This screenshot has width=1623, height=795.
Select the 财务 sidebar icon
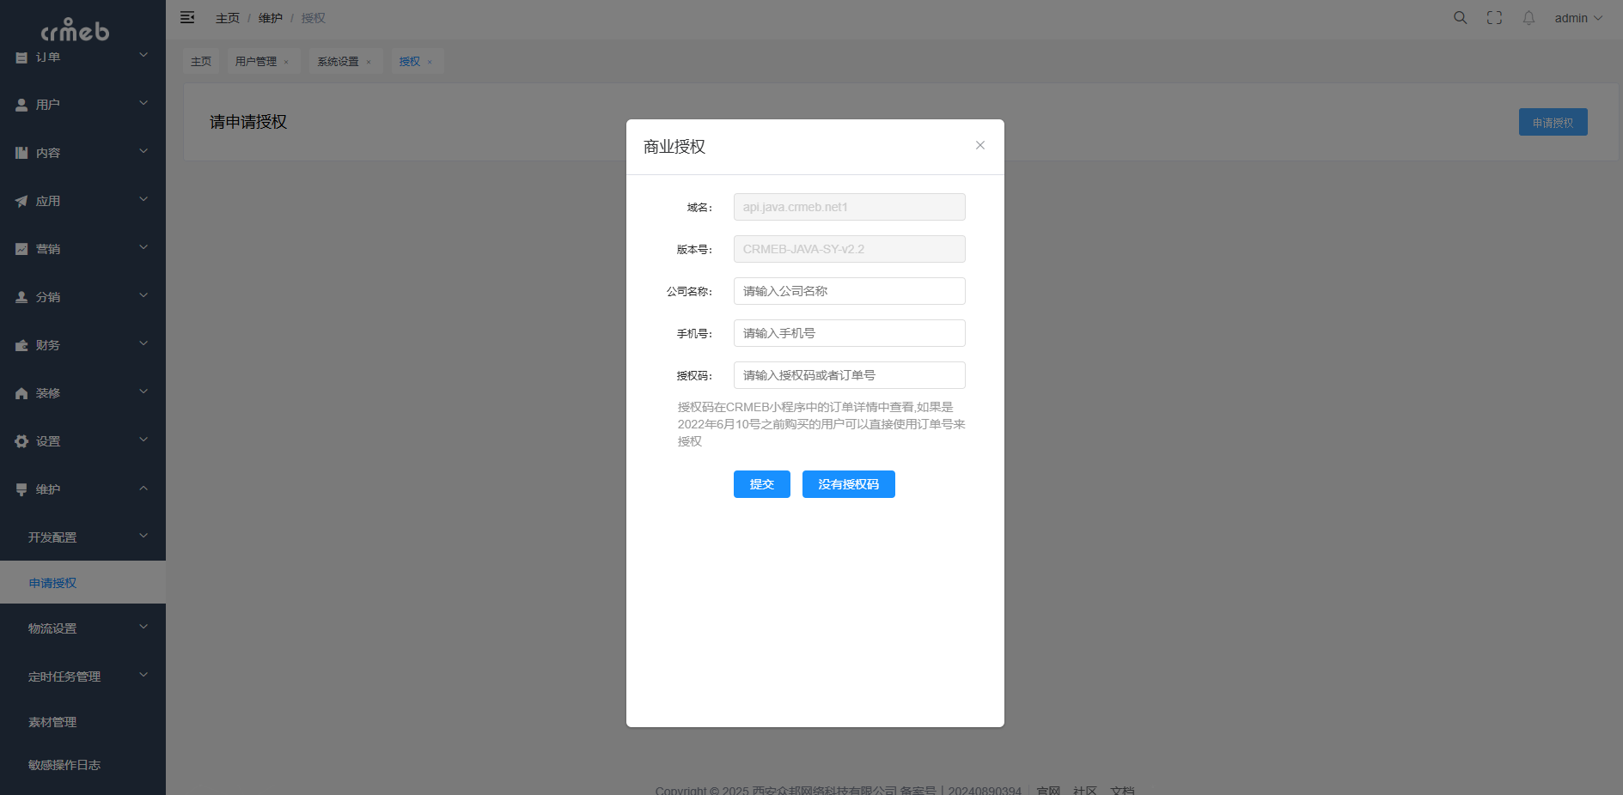click(x=21, y=344)
